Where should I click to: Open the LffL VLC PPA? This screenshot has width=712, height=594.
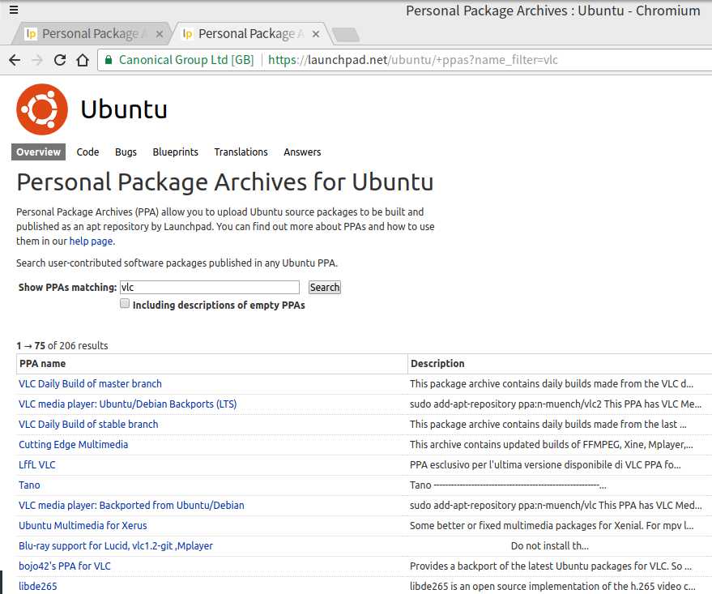point(36,464)
